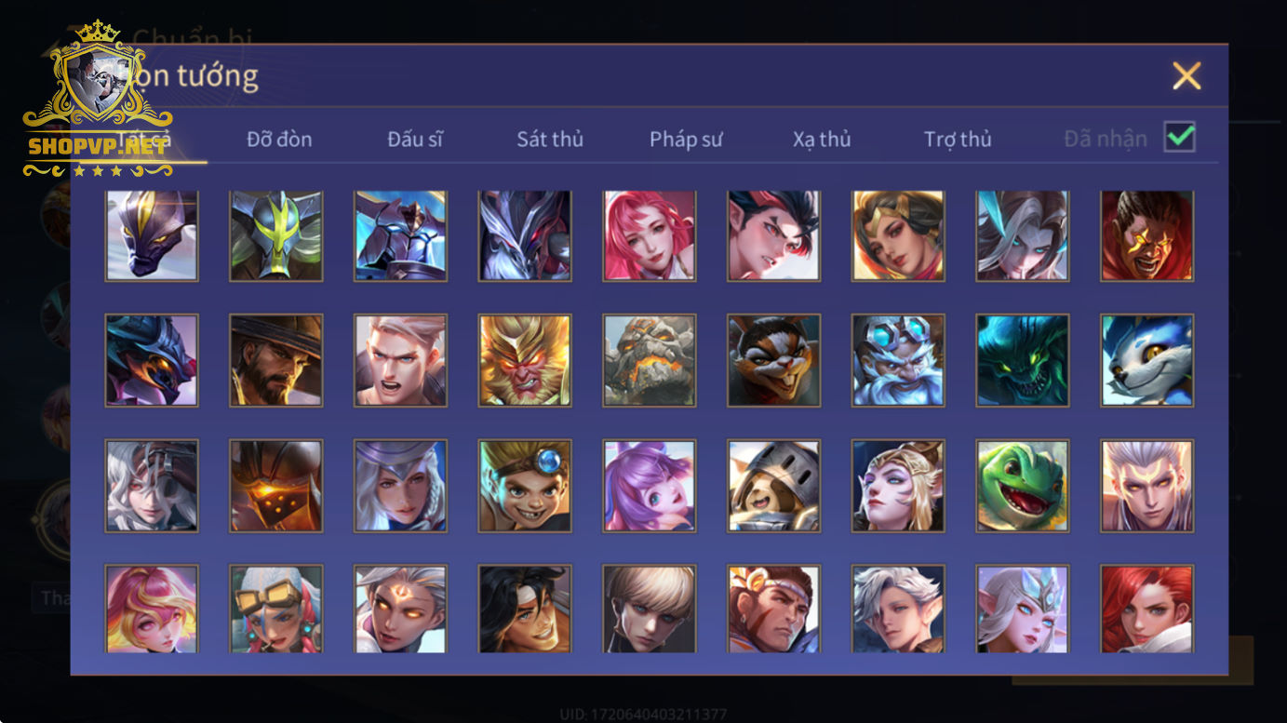Select the cowboy hat bearded hero

tap(276, 360)
